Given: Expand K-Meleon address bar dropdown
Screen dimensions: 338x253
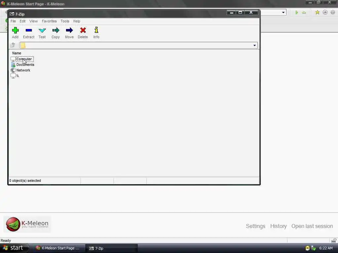Looking at the screenshot, I should click(283, 13).
